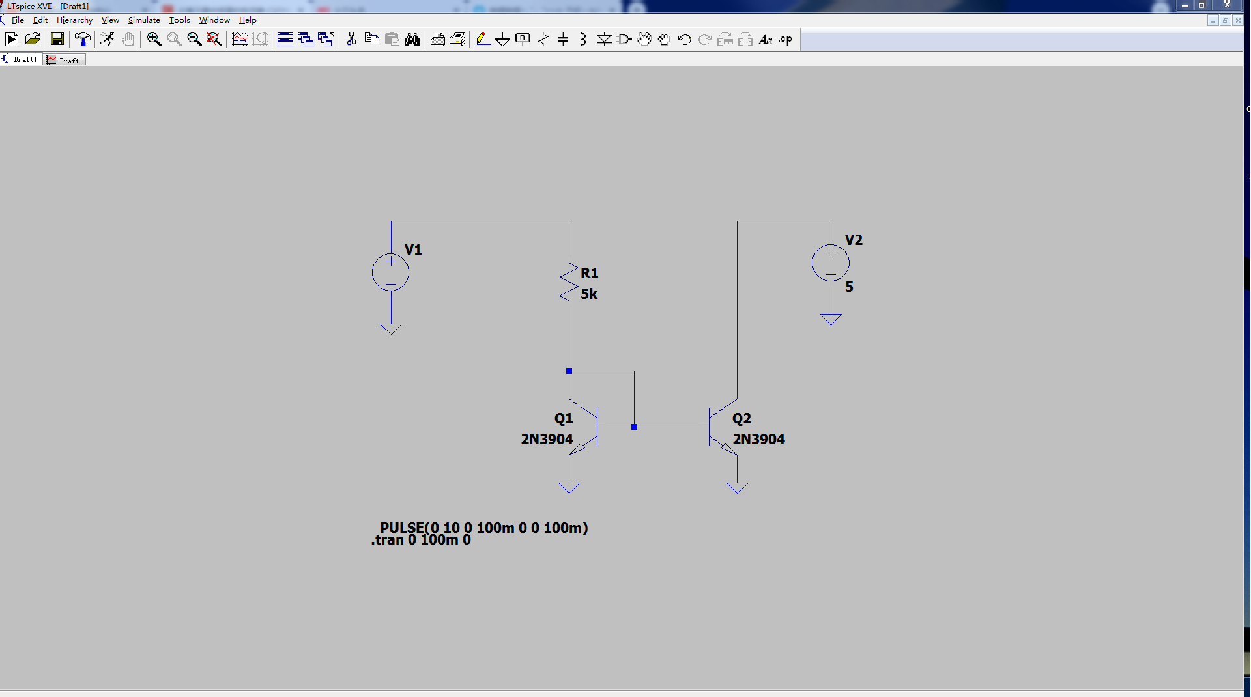
Task: Click the Cascade Windows icon
Action: (x=305, y=39)
